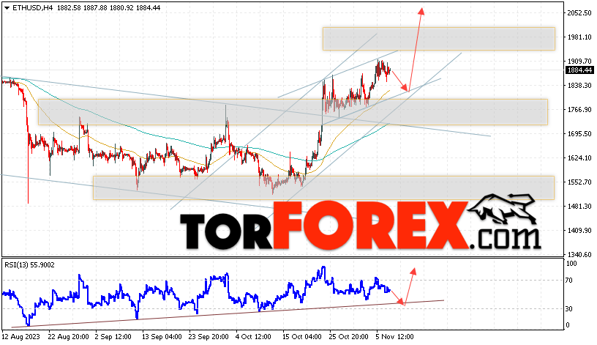Click the OHLC values 1882.58 1887.88 1880.92 1884.44
The height and width of the screenshot is (345, 597).
(x=109, y=7)
